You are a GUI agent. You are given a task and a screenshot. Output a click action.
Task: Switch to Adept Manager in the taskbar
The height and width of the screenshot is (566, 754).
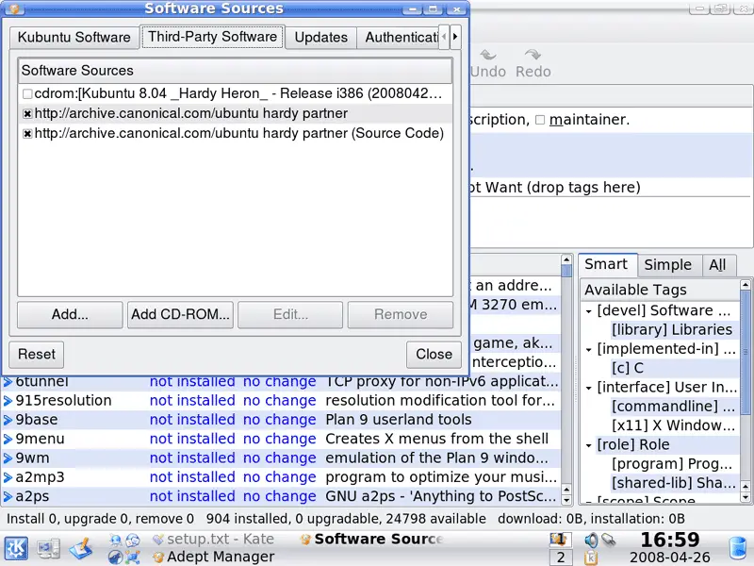click(213, 557)
